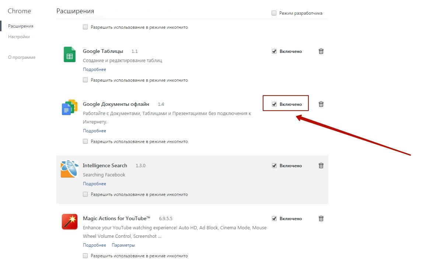Remove Magic Actions for YouTube via trash
The height and width of the screenshot is (265, 423).
pyautogui.click(x=321, y=219)
